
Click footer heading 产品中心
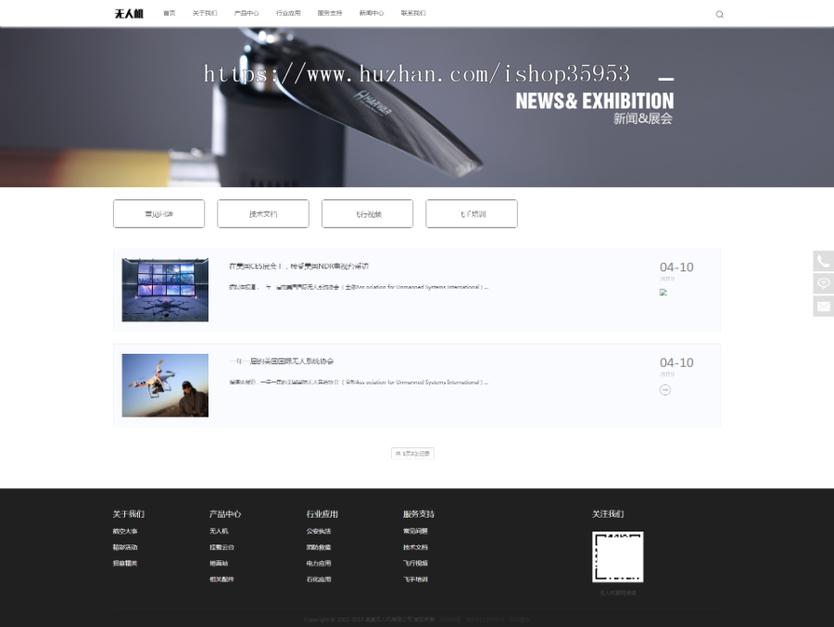[225, 514]
